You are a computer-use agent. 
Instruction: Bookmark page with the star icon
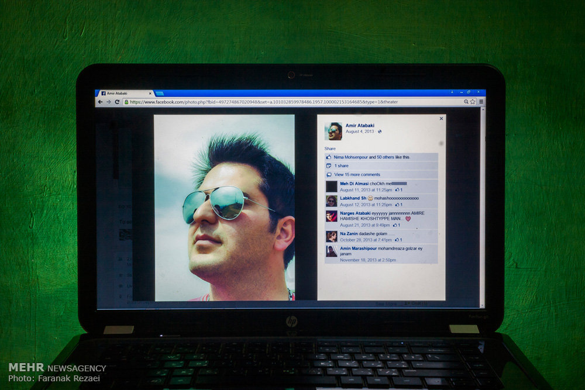pyautogui.click(x=473, y=101)
